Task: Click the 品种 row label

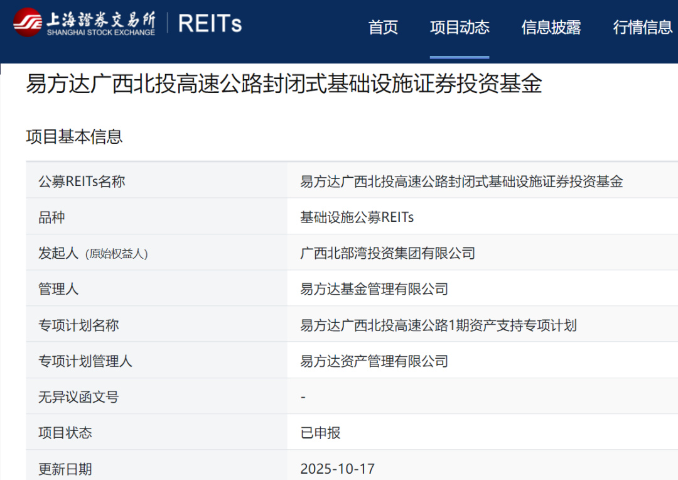Action: point(51,217)
